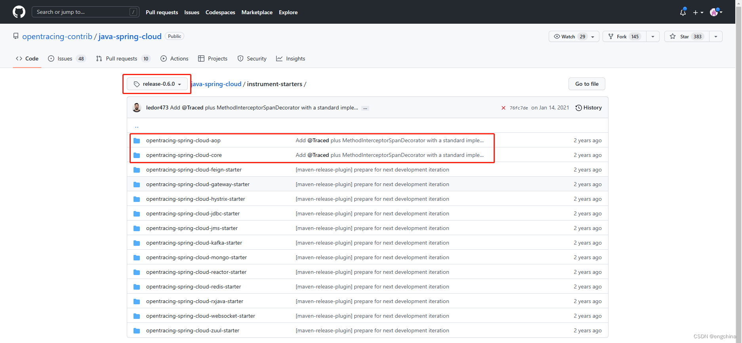Open the opentracing-spring-cloud-mongo-starter folder
742x343 pixels.
point(196,257)
